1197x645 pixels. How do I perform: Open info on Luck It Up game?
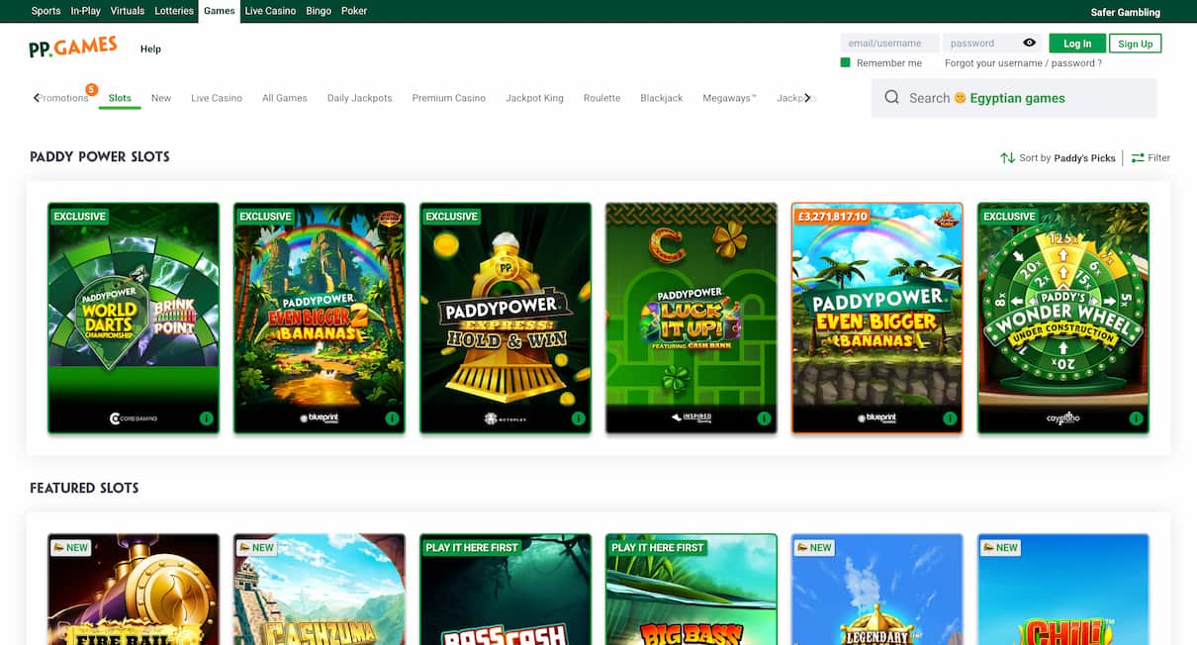[x=764, y=417]
